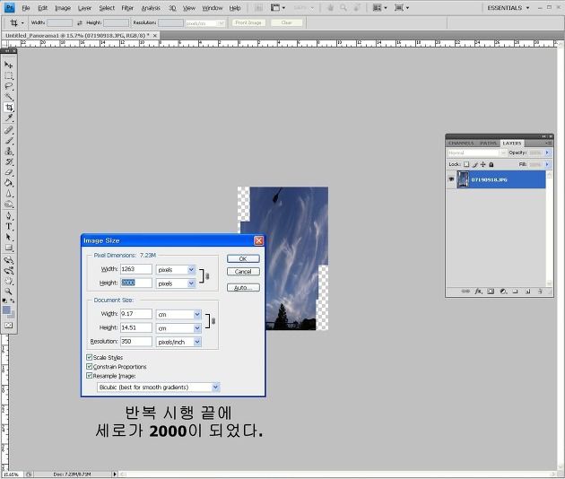
Task: Toggle Lock all padlock icon
Action: pyautogui.click(x=491, y=164)
